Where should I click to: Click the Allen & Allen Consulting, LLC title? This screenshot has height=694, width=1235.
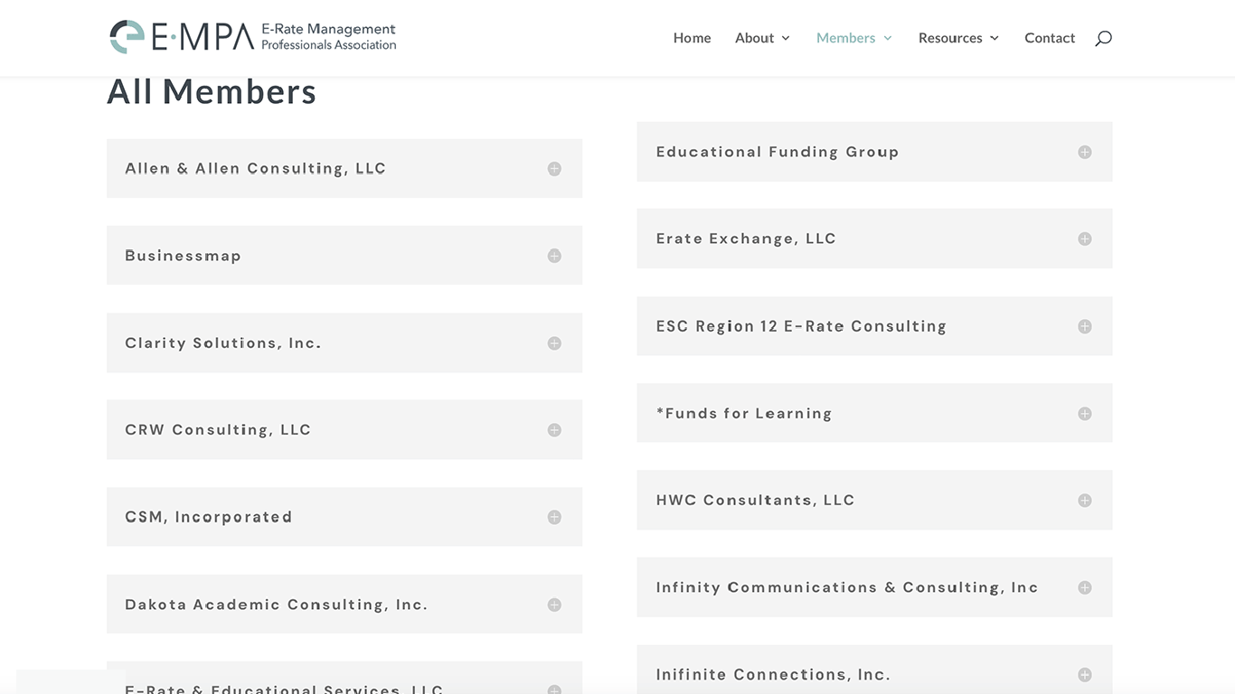[x=255, y=169]
